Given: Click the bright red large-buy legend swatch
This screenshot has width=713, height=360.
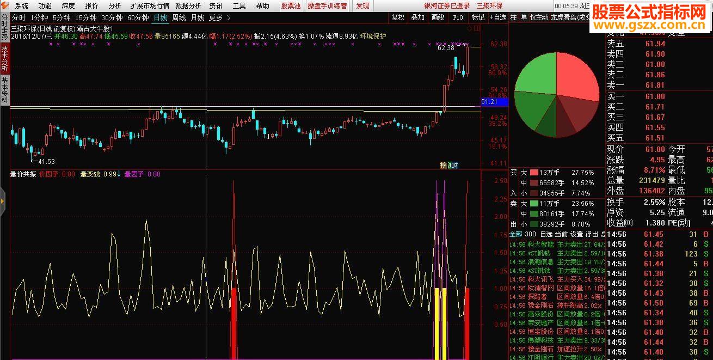Looking at the screenshot, I should click(x=534, y=173).
